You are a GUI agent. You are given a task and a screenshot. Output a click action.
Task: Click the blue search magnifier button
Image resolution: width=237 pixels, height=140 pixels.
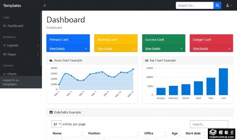tap(218, 5)
